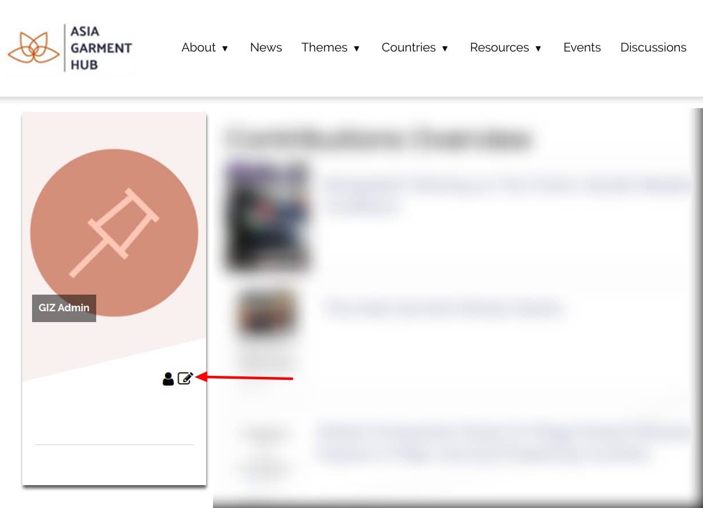Select the Themes menu label

pos(324,47)
